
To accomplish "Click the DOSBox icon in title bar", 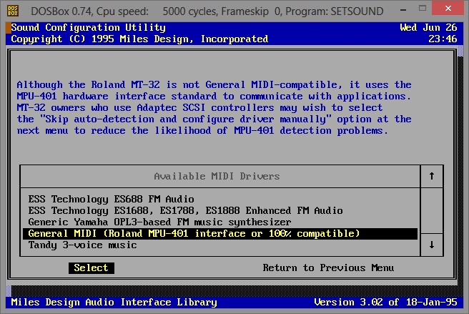I will pos(13,11).
